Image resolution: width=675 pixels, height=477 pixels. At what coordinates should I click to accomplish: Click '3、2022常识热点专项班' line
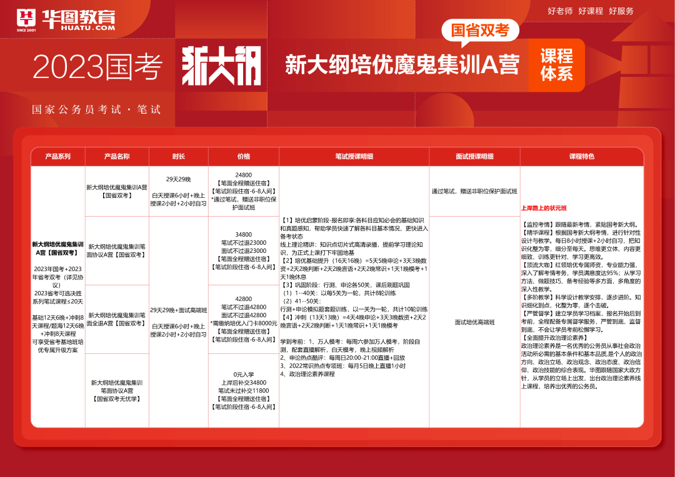[342, 366]
